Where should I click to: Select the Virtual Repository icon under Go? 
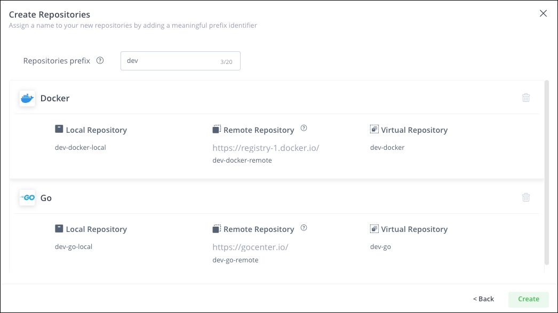[x=374, y=229]
